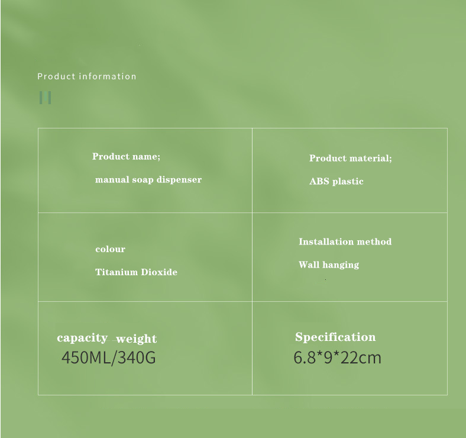Select the '450ML/340G' value
The width and height of the screenshot is (466, 438).
point(108,358)
